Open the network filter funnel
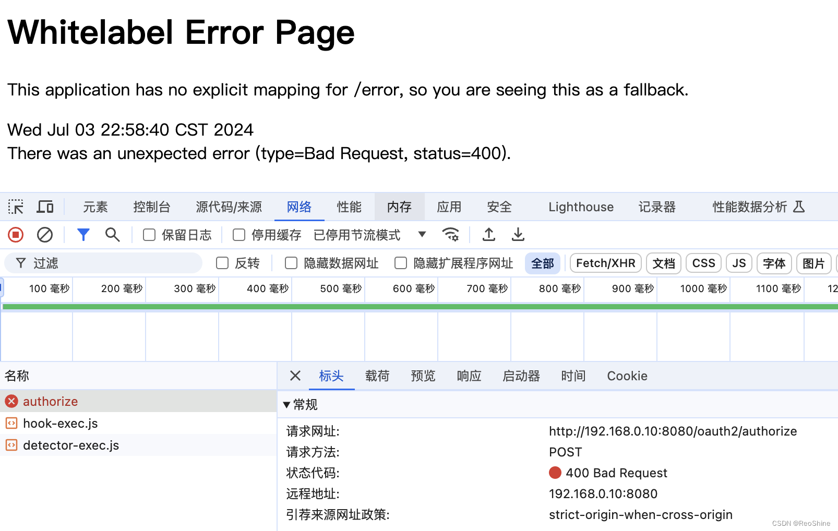The height and width of the screenshot is (531, 838). click(83, 235)
